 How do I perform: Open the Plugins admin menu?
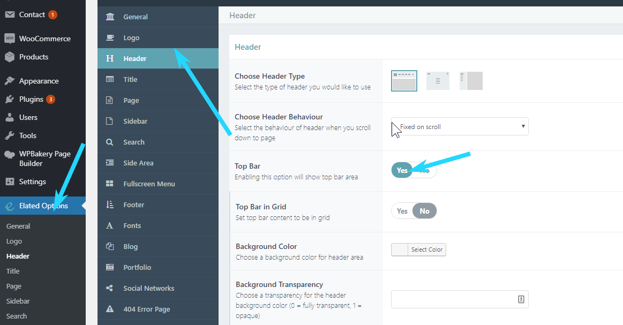tap(43, 100)
